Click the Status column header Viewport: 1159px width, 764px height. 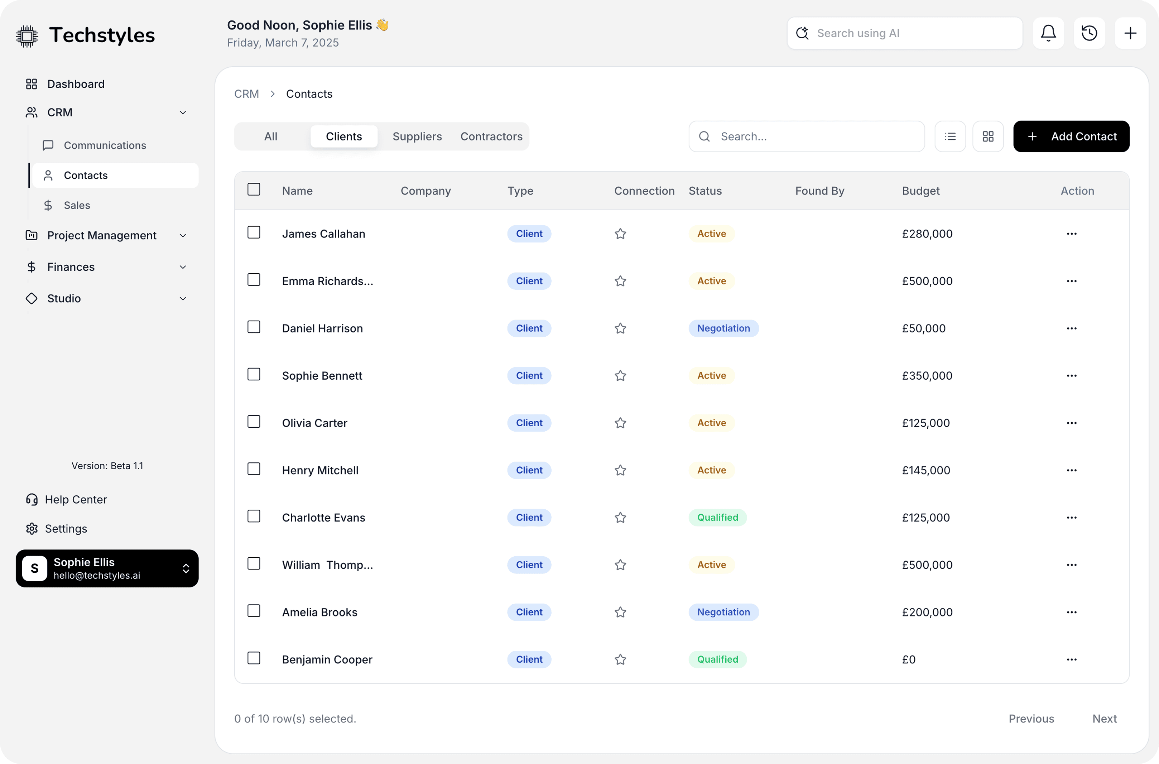coord(705,191)
